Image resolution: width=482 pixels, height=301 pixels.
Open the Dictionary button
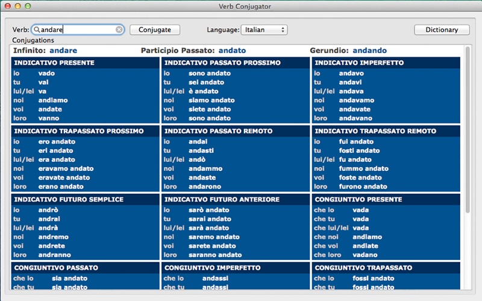click(x=442, y=29)
